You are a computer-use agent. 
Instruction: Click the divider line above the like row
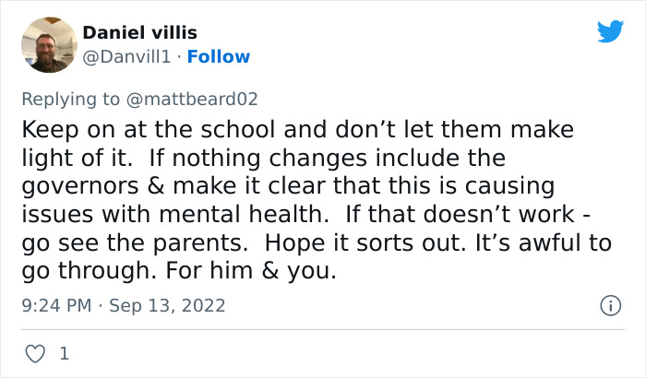322,328
